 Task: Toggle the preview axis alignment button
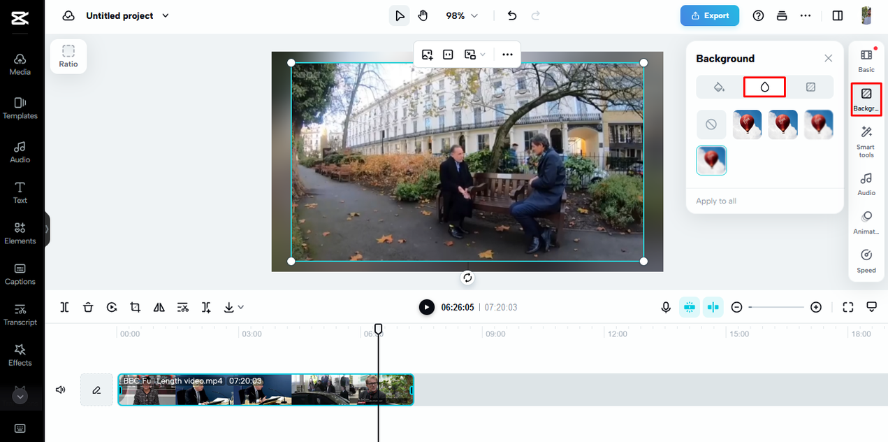point(713,307)
